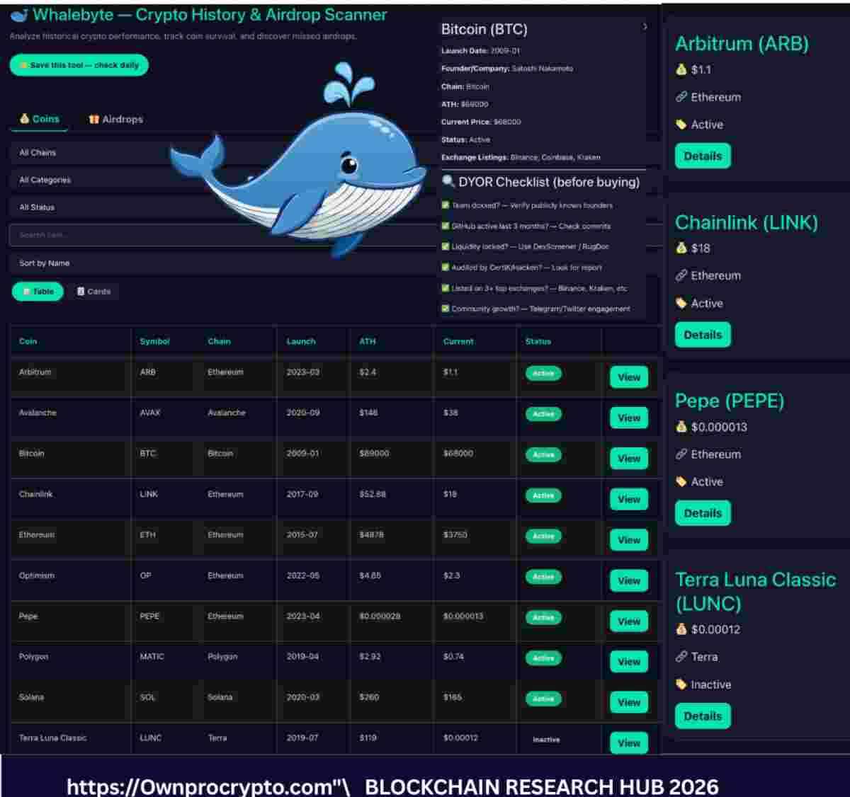
Task: Click the money bag icon on the Coins tab
Action: (24, 119)
